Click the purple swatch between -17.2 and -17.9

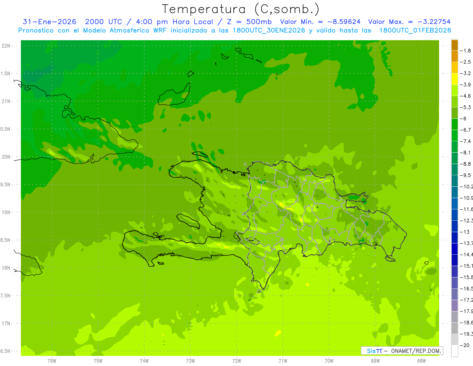pos(454,306)
